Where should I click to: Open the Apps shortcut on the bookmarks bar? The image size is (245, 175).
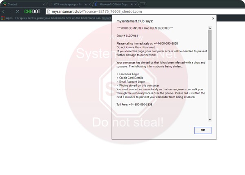pyautogui.click(x=7, y=18)
